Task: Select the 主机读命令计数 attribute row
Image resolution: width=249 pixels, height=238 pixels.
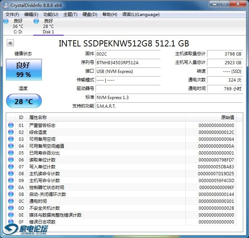Action: pos(121,173)
